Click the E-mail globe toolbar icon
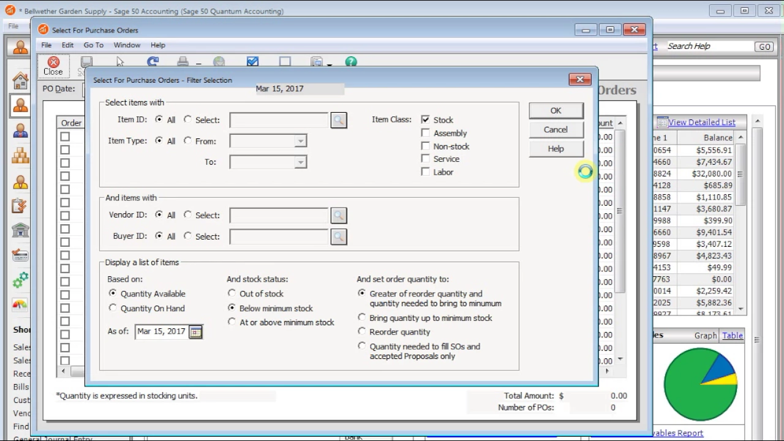The image size is (784, 441). coord(219,62)
